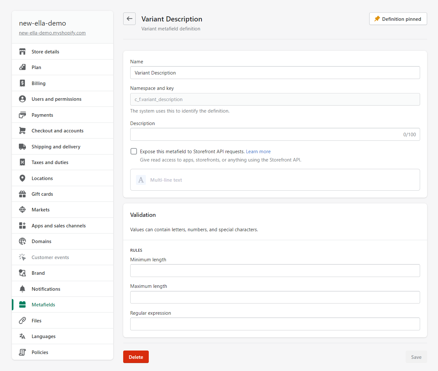Viewport: 438px width, 371px height.
Task: Click the Notifications bell icon
Action: click(22, 289)
